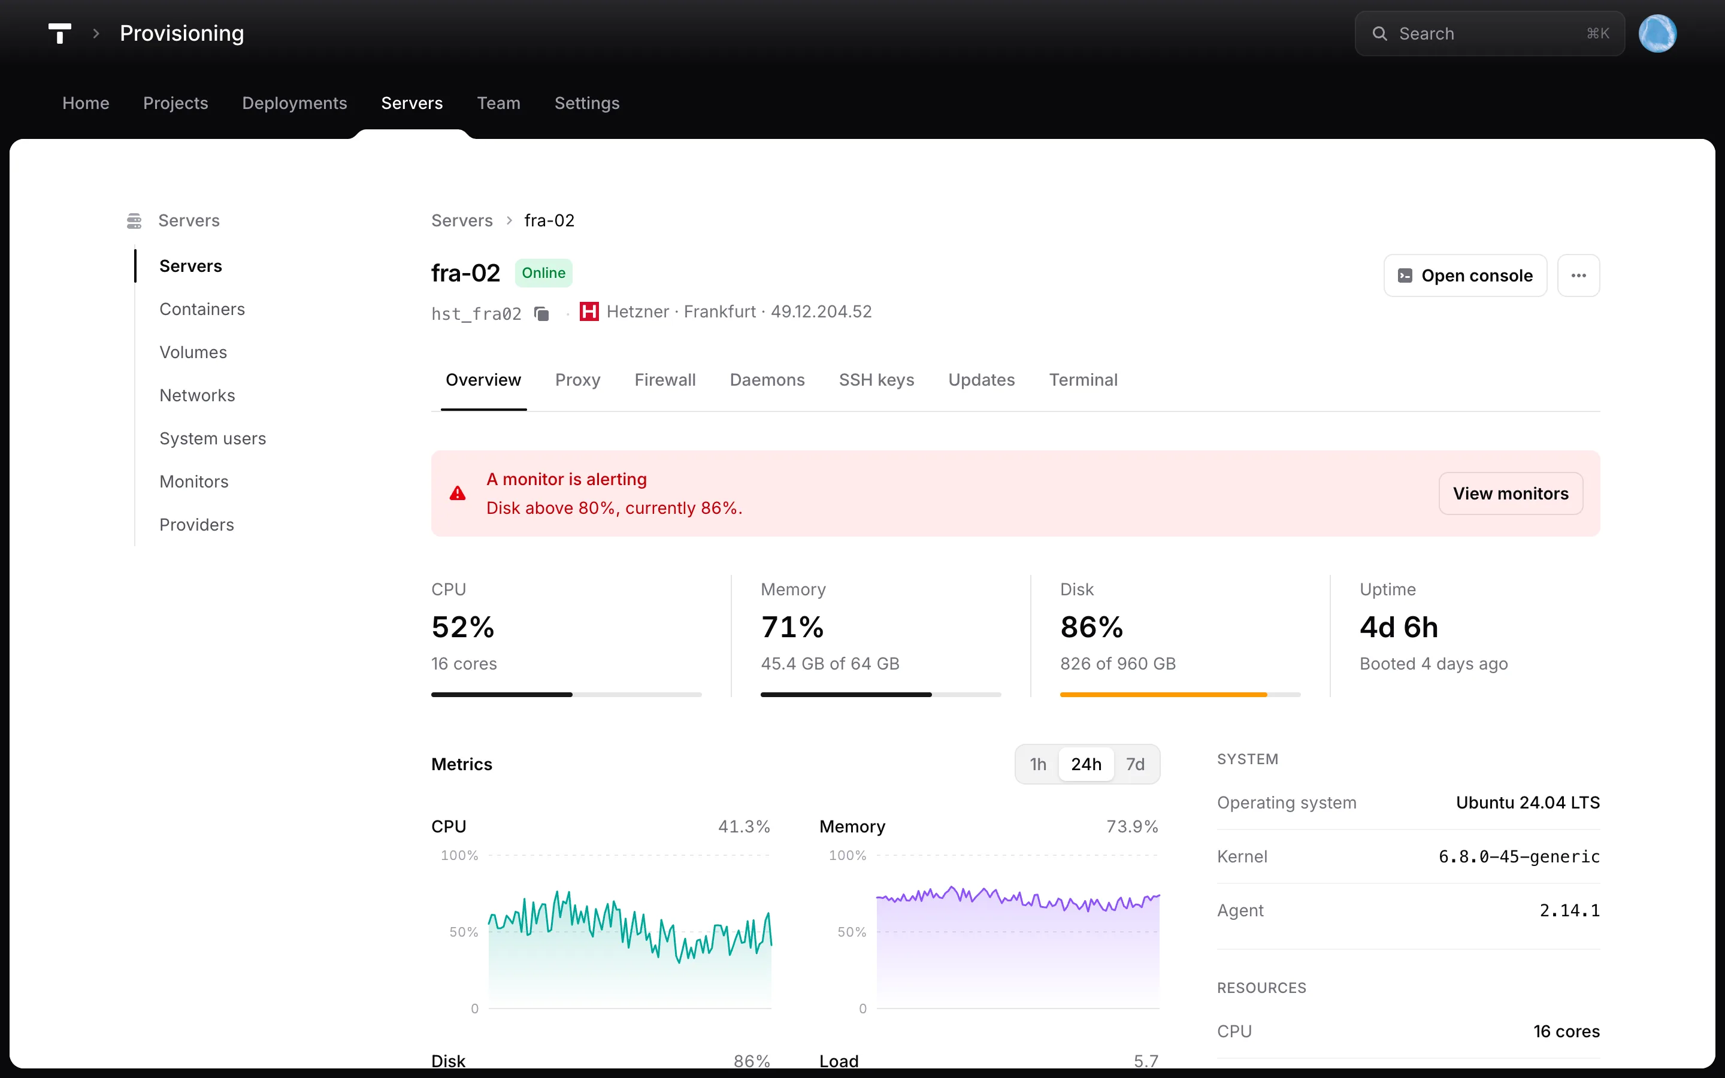Click the Memory metrics area chart
The width and height of the screenshot is (1725, 1078).
point(1018,932)
